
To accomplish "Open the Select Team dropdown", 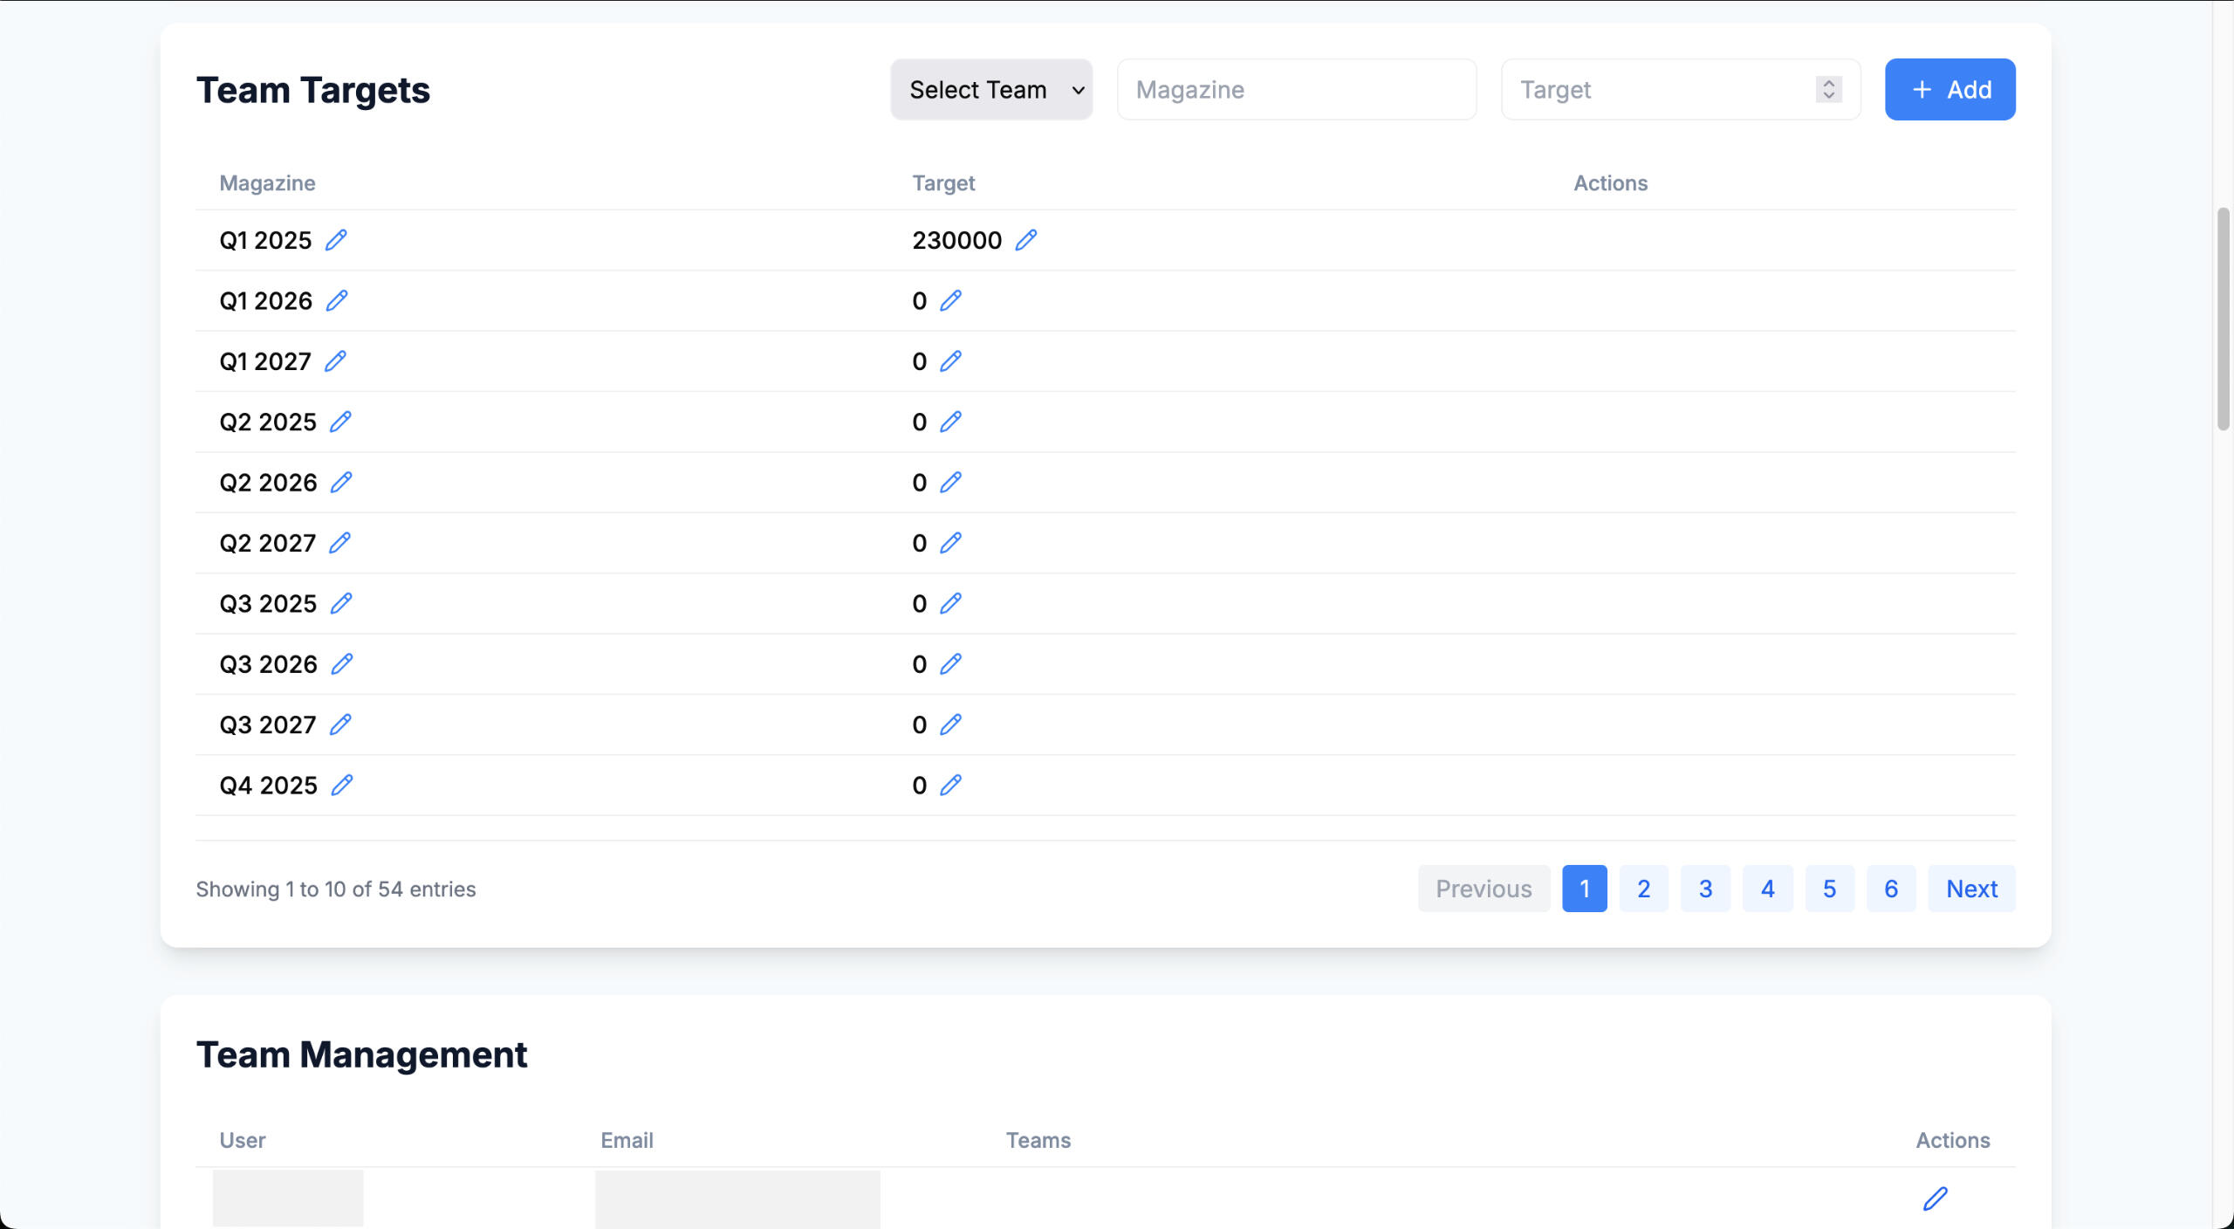I will click(x=991, y=90).
